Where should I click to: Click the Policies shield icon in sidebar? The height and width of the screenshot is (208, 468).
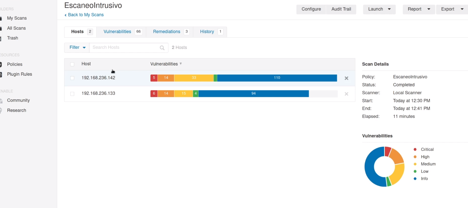(1, 64)
